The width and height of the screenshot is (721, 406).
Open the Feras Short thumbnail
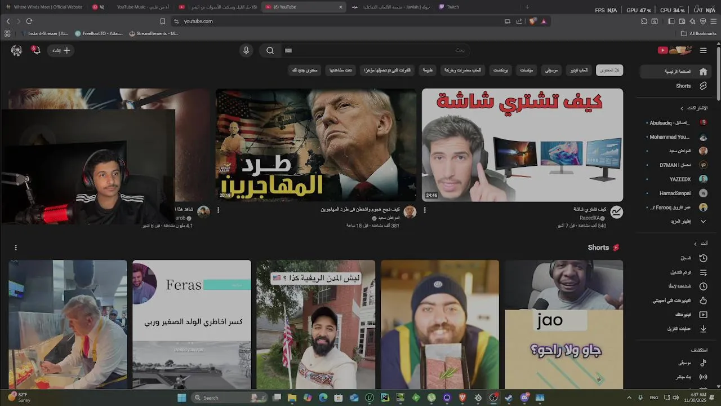[x=192, y=324]
